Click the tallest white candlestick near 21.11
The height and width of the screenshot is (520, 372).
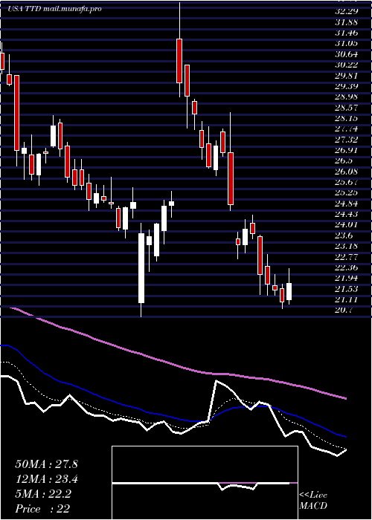[141, 268]
